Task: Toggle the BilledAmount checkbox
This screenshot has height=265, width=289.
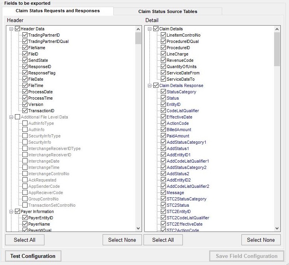Action: (x=163, y=130)
